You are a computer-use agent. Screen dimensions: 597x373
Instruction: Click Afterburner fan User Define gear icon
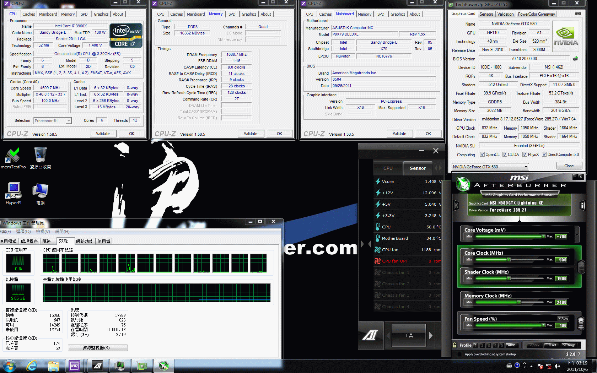point(581,323)
